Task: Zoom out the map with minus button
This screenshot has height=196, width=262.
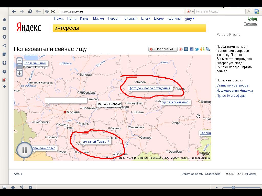Action: 19,61
